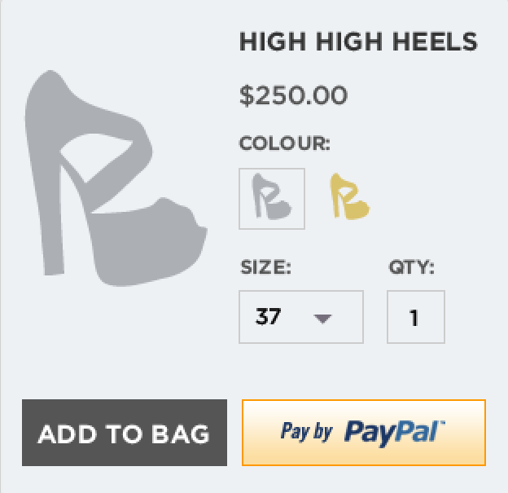Open the size dropdown showing 37
The height and width of the screenshot is (493, 508).
301,317
